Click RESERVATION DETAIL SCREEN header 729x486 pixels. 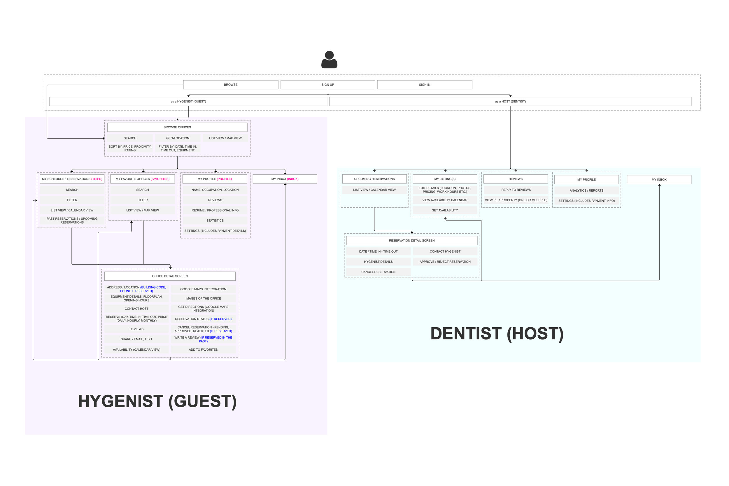coord(412,240)
